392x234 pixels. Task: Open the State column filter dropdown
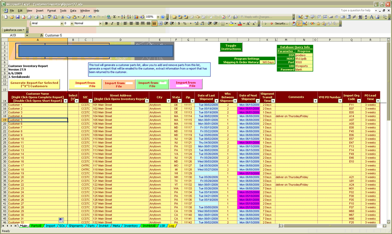point(180,101)
